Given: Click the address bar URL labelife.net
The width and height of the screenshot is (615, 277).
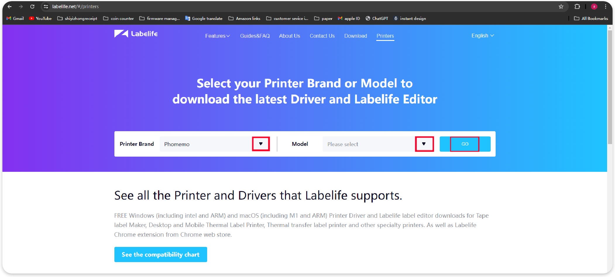Looking at the screenshot, I should [75, 6].
